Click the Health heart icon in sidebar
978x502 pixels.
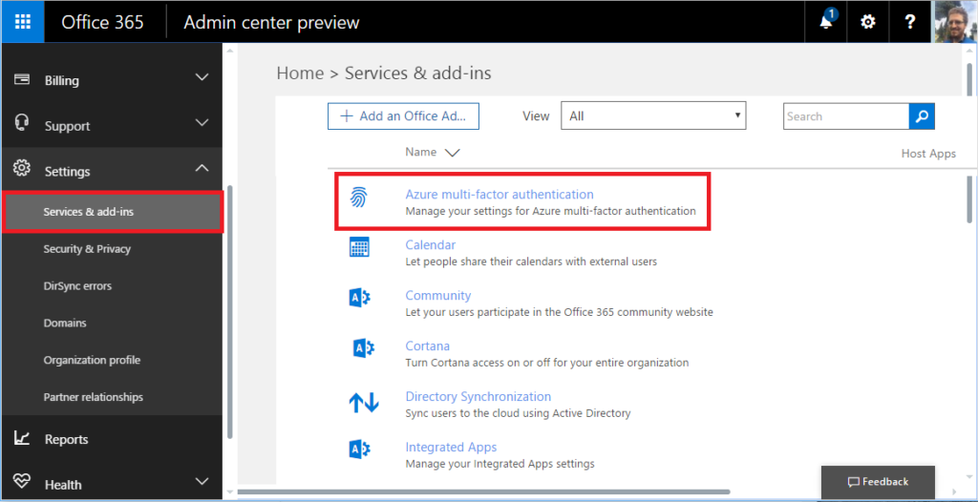[x=23, y=483]
